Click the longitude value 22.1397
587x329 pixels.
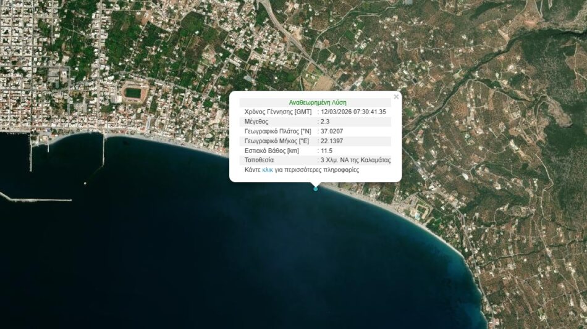332,141
